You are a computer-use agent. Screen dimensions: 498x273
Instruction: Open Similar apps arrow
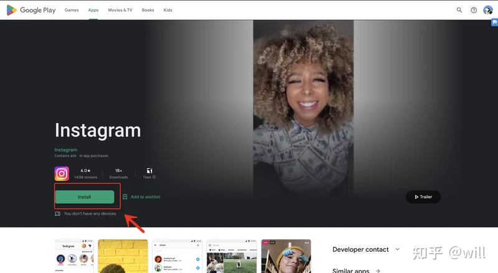click(378, 271)
